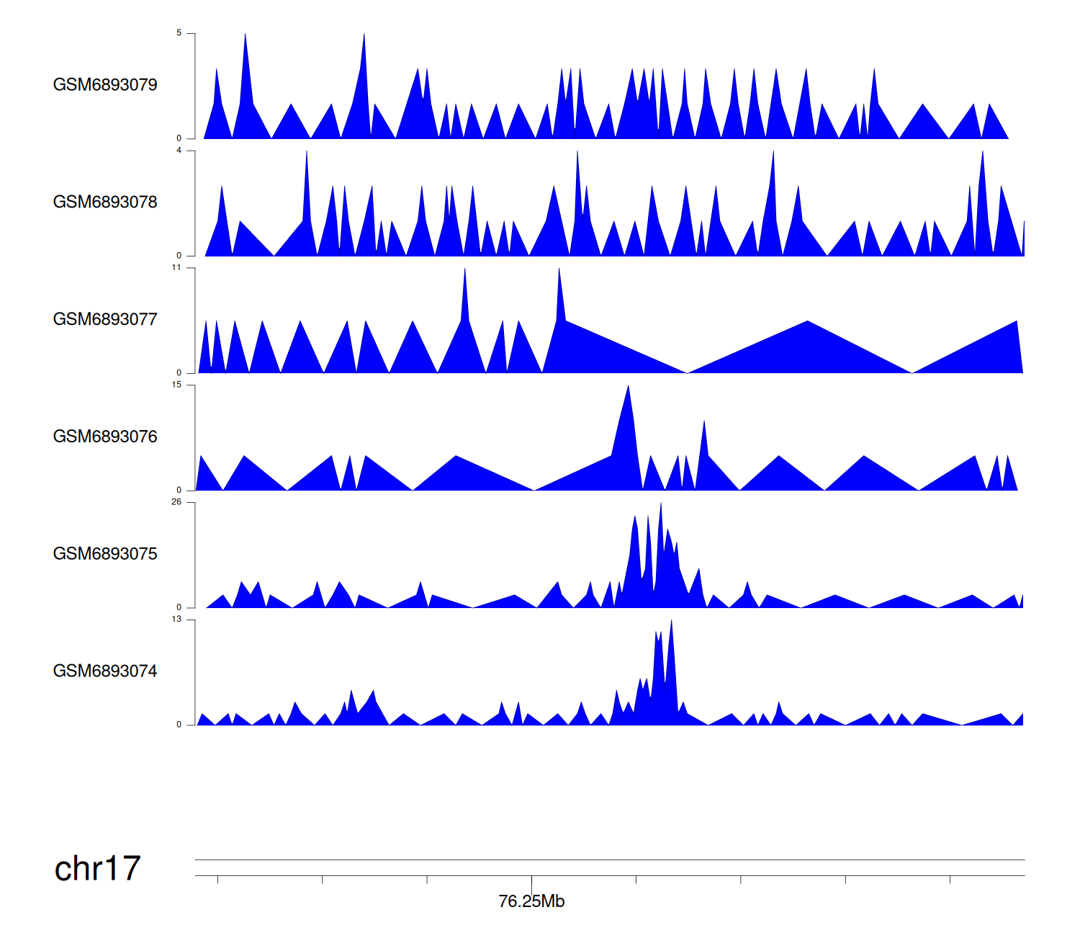Click y-axis maximum label 4 on GSM6893078
Image resolution: width=1080 pixels, height=951 pixels.
pyautogui.click(x=179, y=151)
